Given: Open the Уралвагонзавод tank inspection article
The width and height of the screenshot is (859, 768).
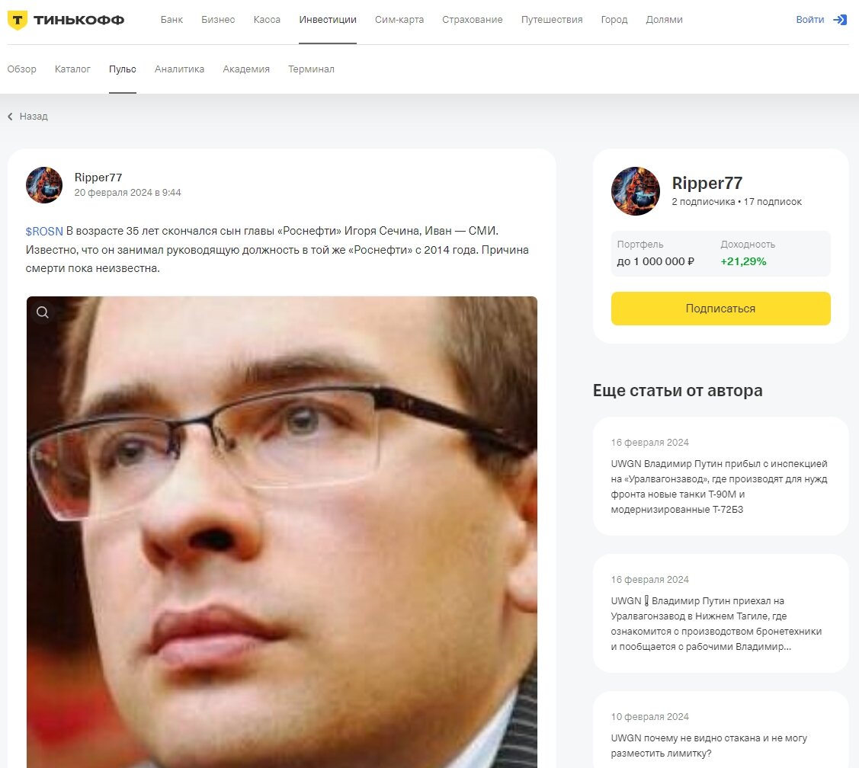Looking at the screenshot, I should (x=720, y=476).
